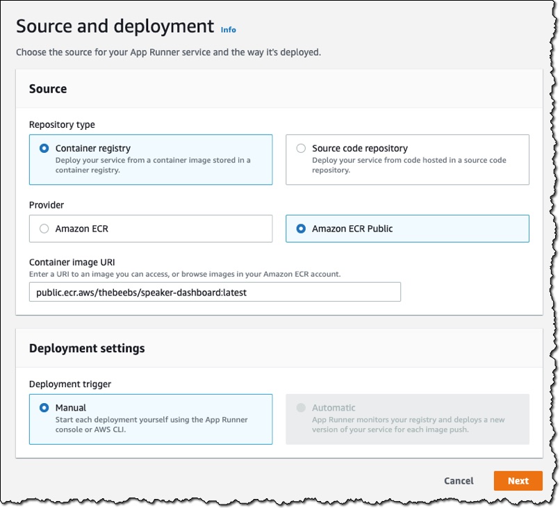This screenshot has height=508, width=560.
Task: Click the Provider field label
Action: (x=47, y=205)
